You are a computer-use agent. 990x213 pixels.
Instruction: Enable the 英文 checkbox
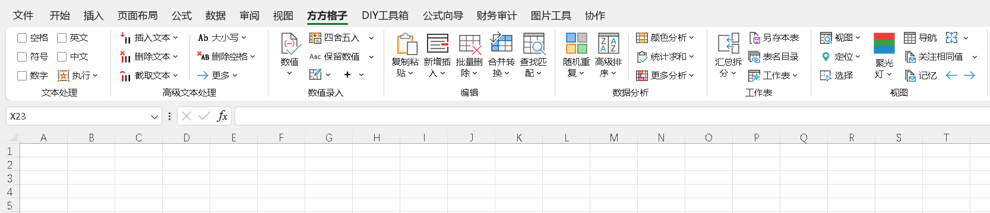(62, 38)
